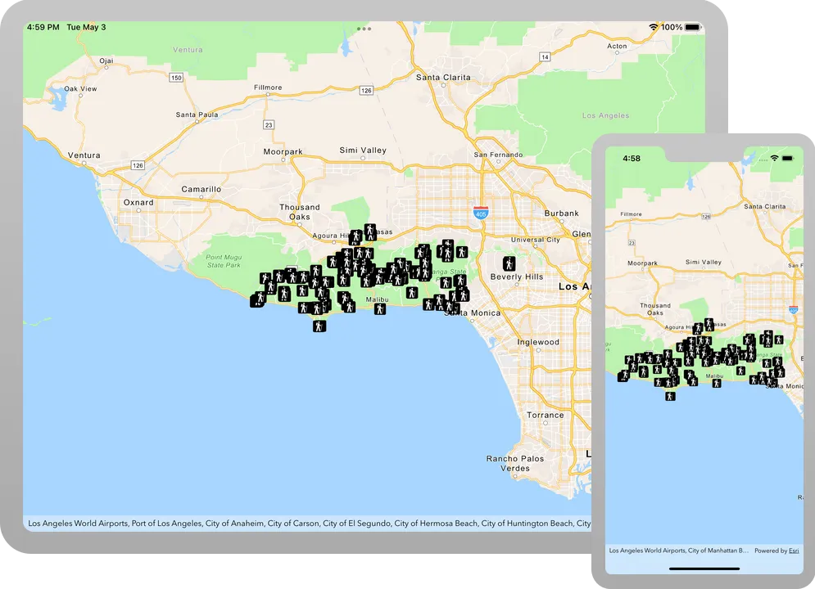Select the topmost hiker marker near Calabasas

click(x=369, y=230)
